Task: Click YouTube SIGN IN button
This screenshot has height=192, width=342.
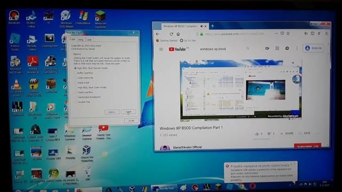Action: [x=313, y=48]
